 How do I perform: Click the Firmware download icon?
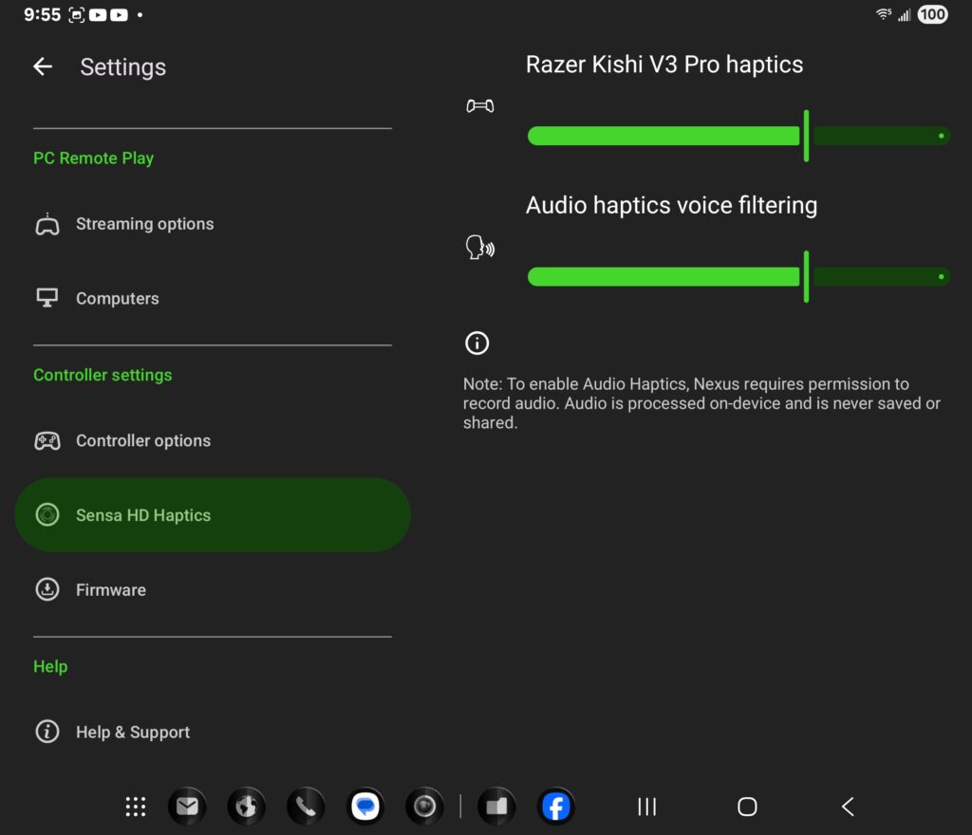pyautogui.click(x=47, y=589)
